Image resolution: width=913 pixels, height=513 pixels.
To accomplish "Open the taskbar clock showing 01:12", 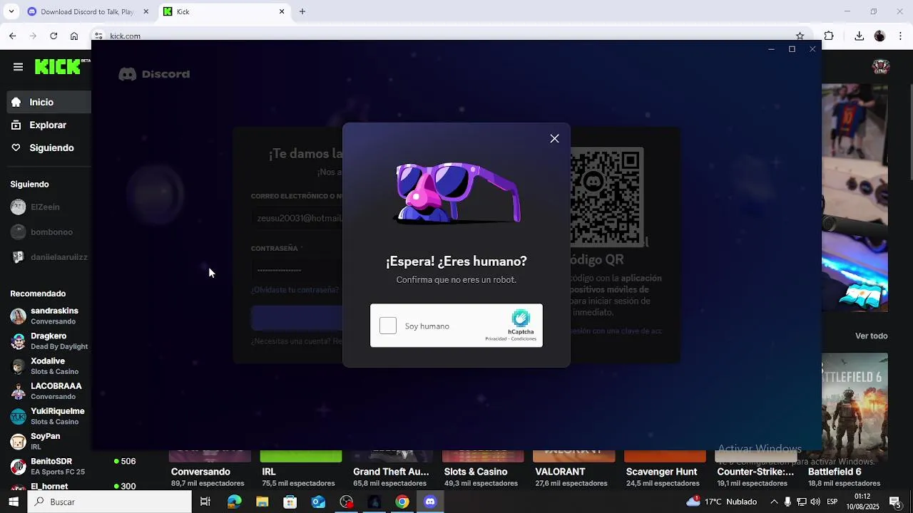I will pyautogui.click(x=862, y=502).
